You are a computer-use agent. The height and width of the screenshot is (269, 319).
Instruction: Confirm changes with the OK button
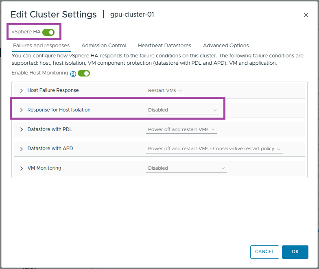click(295, 252)
